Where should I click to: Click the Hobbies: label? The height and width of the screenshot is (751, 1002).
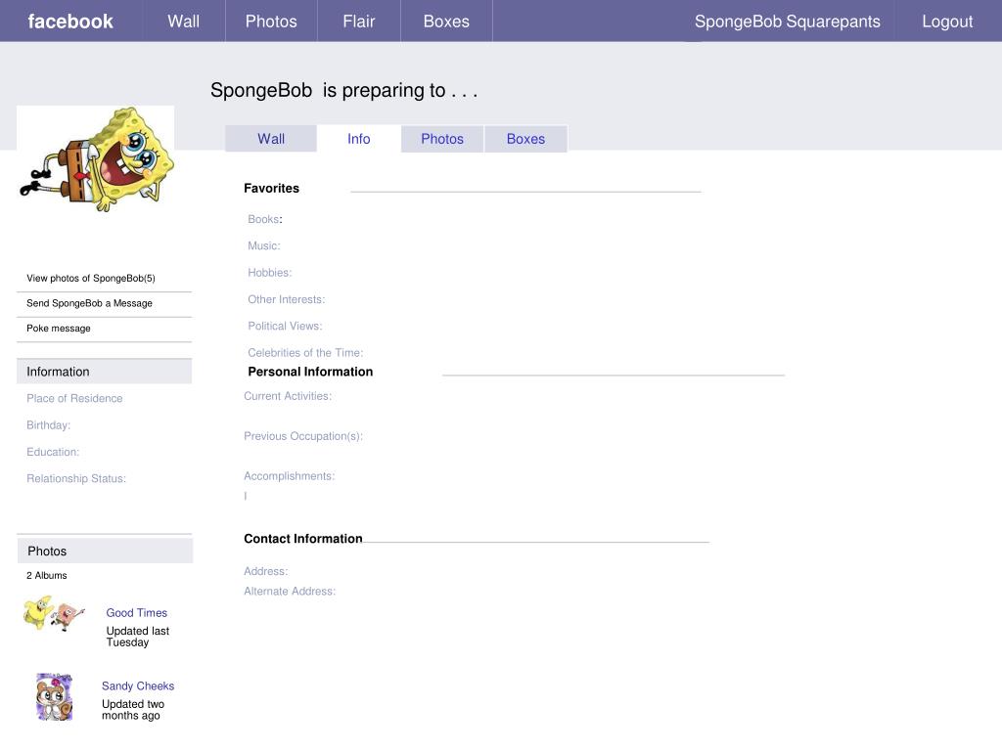(270, 273)
